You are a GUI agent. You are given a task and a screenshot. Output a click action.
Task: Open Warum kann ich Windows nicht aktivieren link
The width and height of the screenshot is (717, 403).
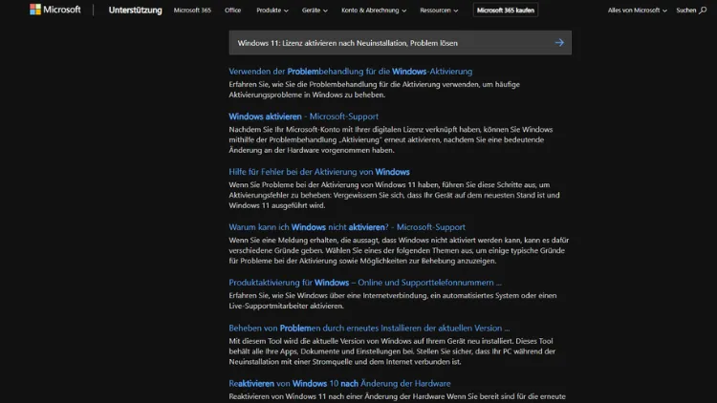347,227
